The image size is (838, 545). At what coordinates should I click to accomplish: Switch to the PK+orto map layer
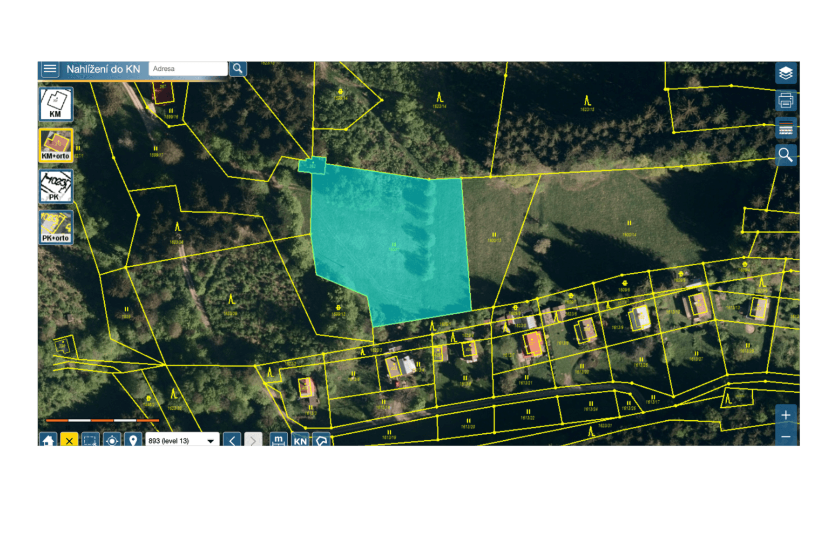coord(55,227)
